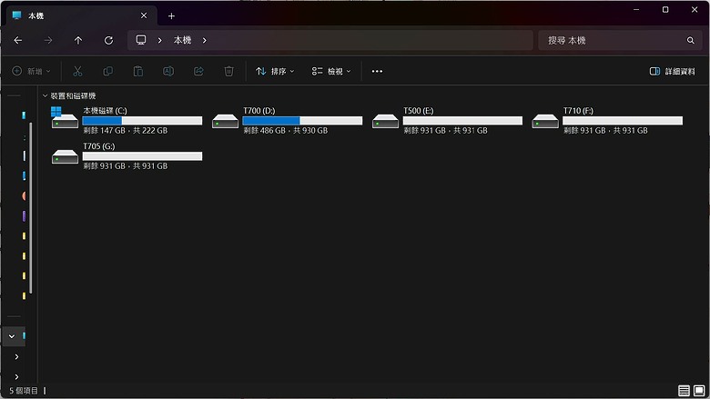
Task: Click the 搜尋 本機 search field
Action: point(619,40)
